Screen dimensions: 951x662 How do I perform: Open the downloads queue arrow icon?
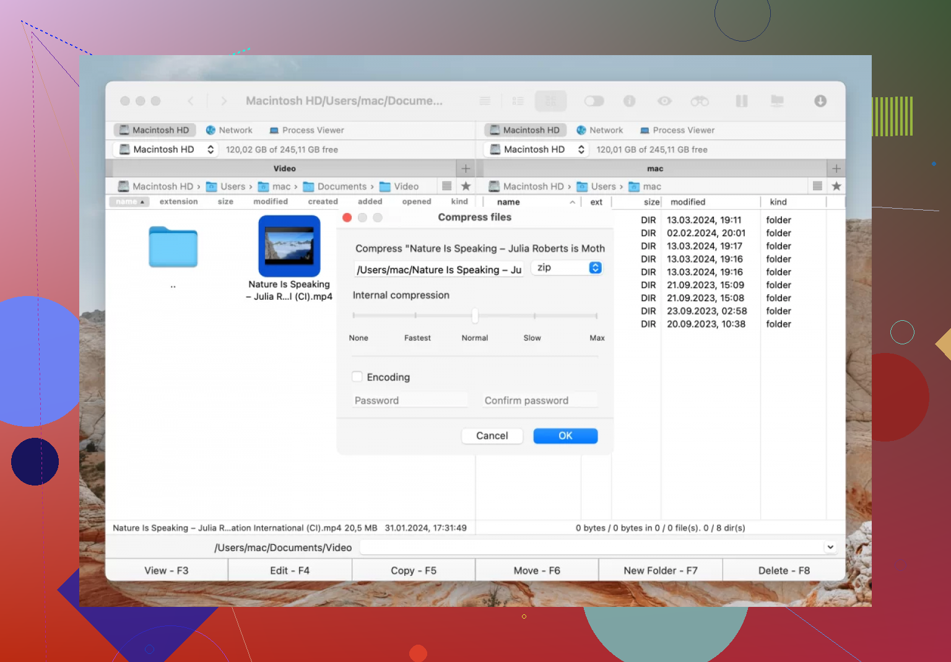[x=820, y=101]
